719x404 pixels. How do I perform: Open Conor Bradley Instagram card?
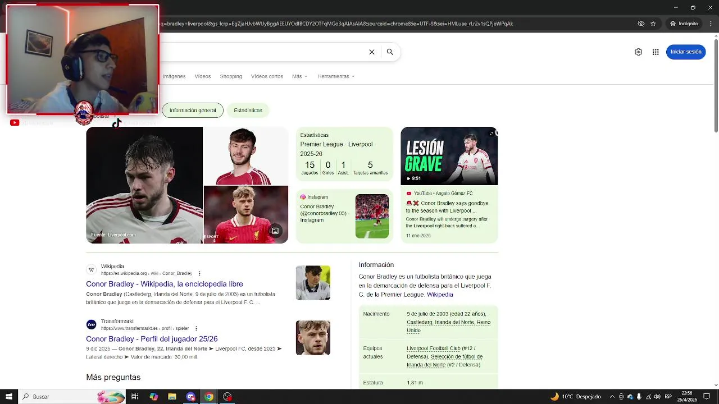(344, 216)
